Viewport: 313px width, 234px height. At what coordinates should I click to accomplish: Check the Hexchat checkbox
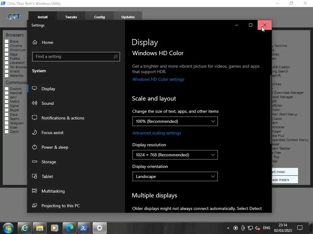pos(7,93)
